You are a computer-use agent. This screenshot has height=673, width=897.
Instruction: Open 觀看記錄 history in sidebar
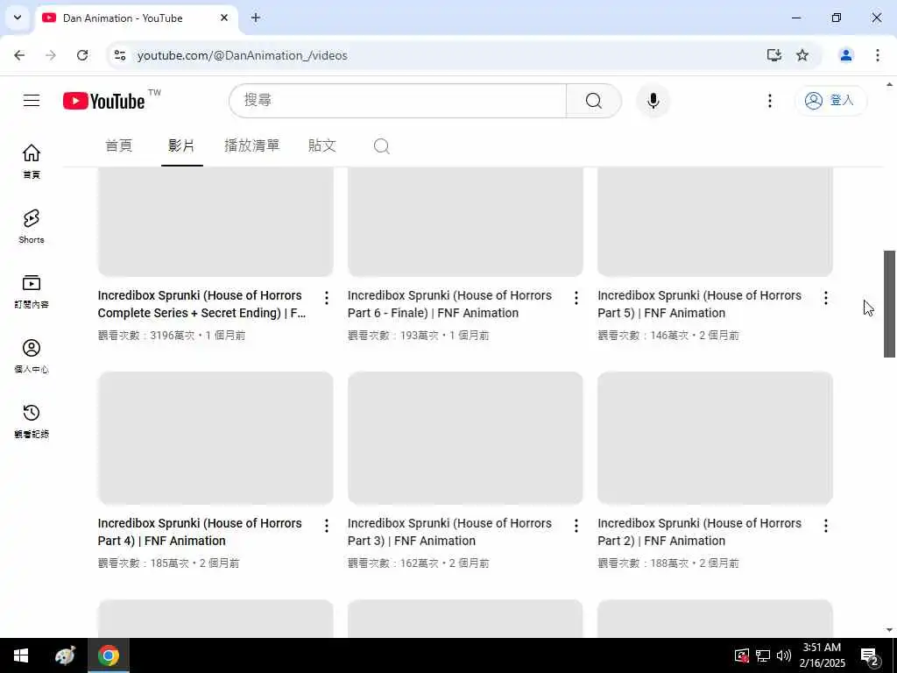32,421
